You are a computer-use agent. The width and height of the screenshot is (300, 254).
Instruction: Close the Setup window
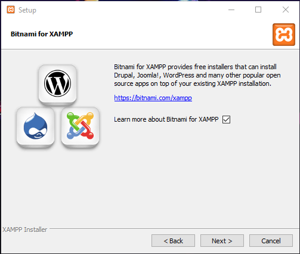[x=286, y=10]
